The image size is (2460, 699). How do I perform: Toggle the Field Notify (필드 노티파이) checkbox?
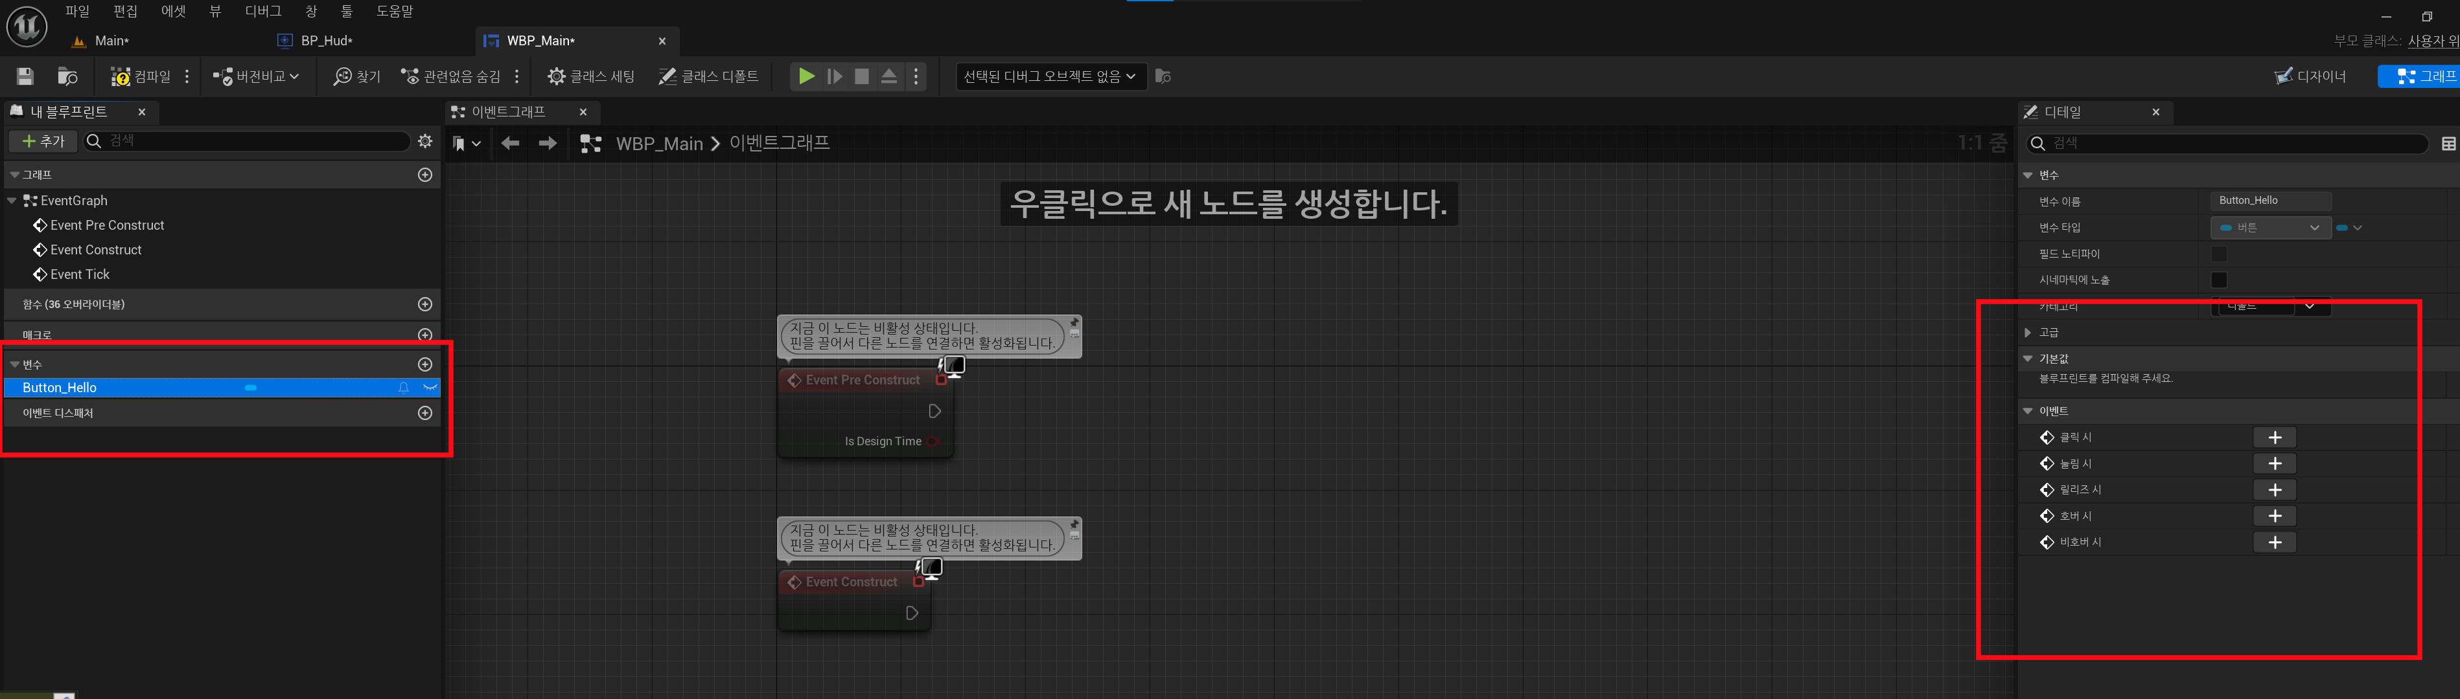pos(2218,254)
